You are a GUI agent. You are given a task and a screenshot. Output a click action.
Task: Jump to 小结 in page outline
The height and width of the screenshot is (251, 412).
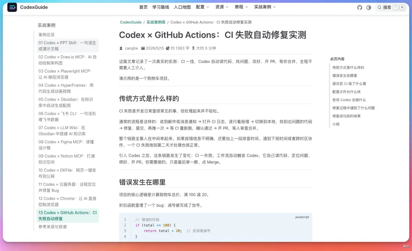[336, 124]
